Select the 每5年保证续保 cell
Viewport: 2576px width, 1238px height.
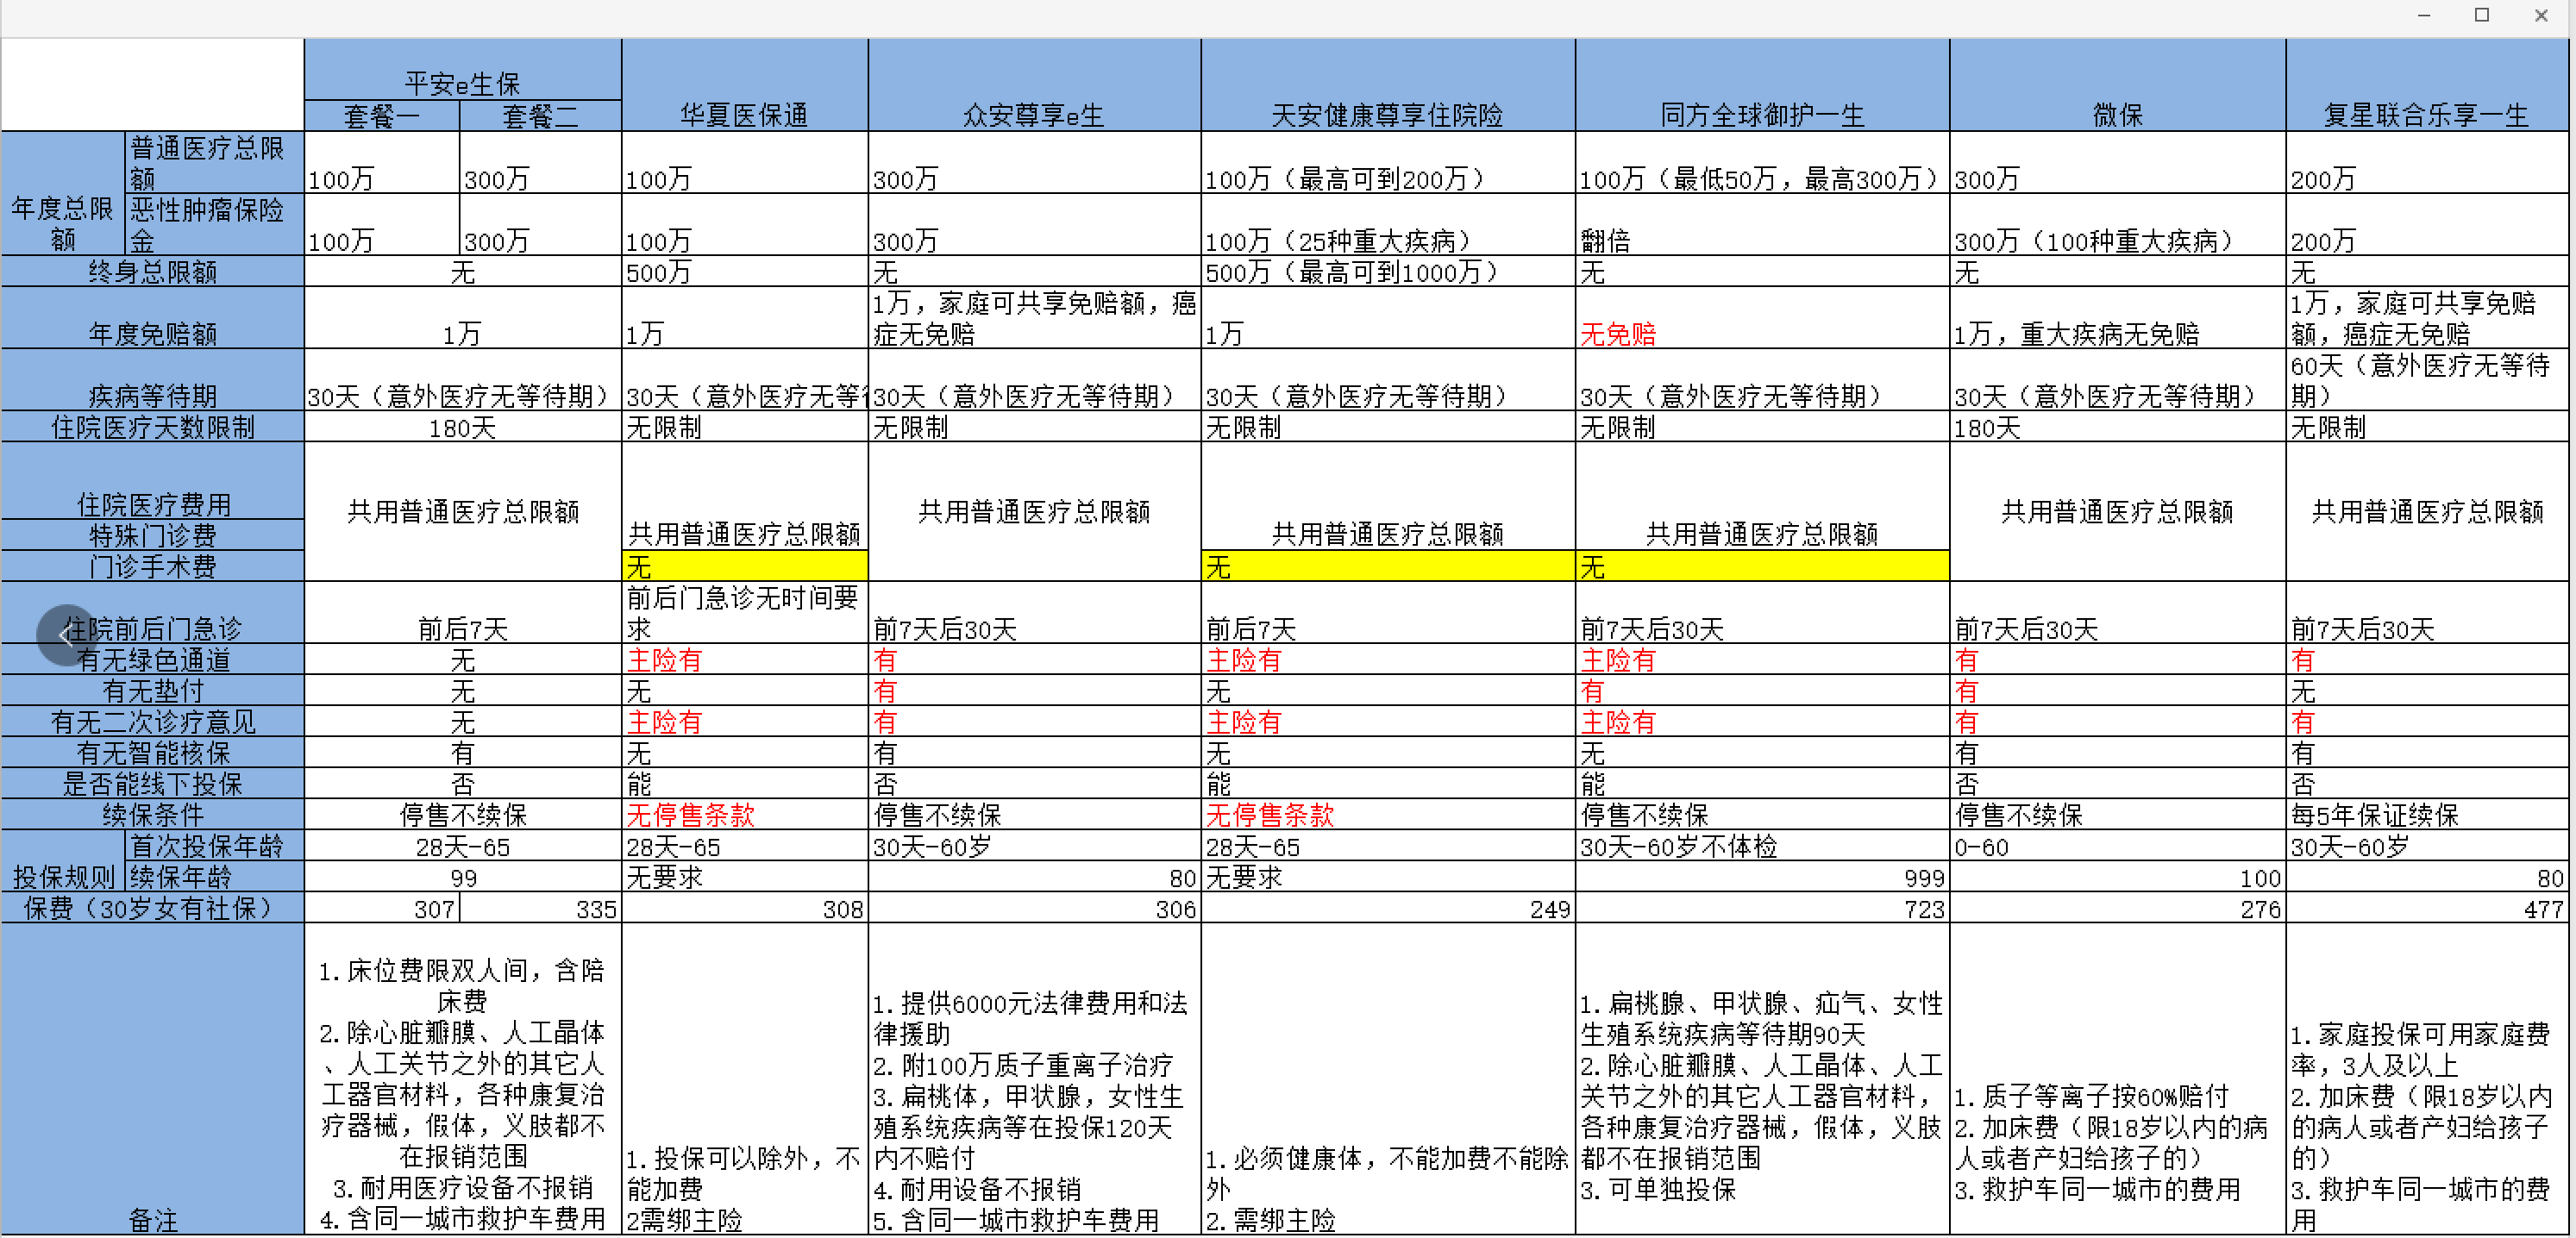2426,814
